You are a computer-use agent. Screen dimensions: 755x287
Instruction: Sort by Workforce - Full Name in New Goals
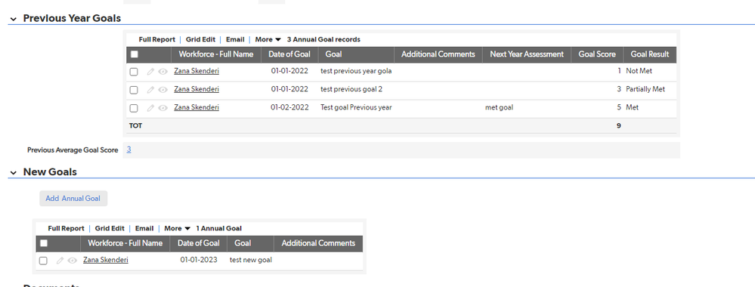pos(125,243)
